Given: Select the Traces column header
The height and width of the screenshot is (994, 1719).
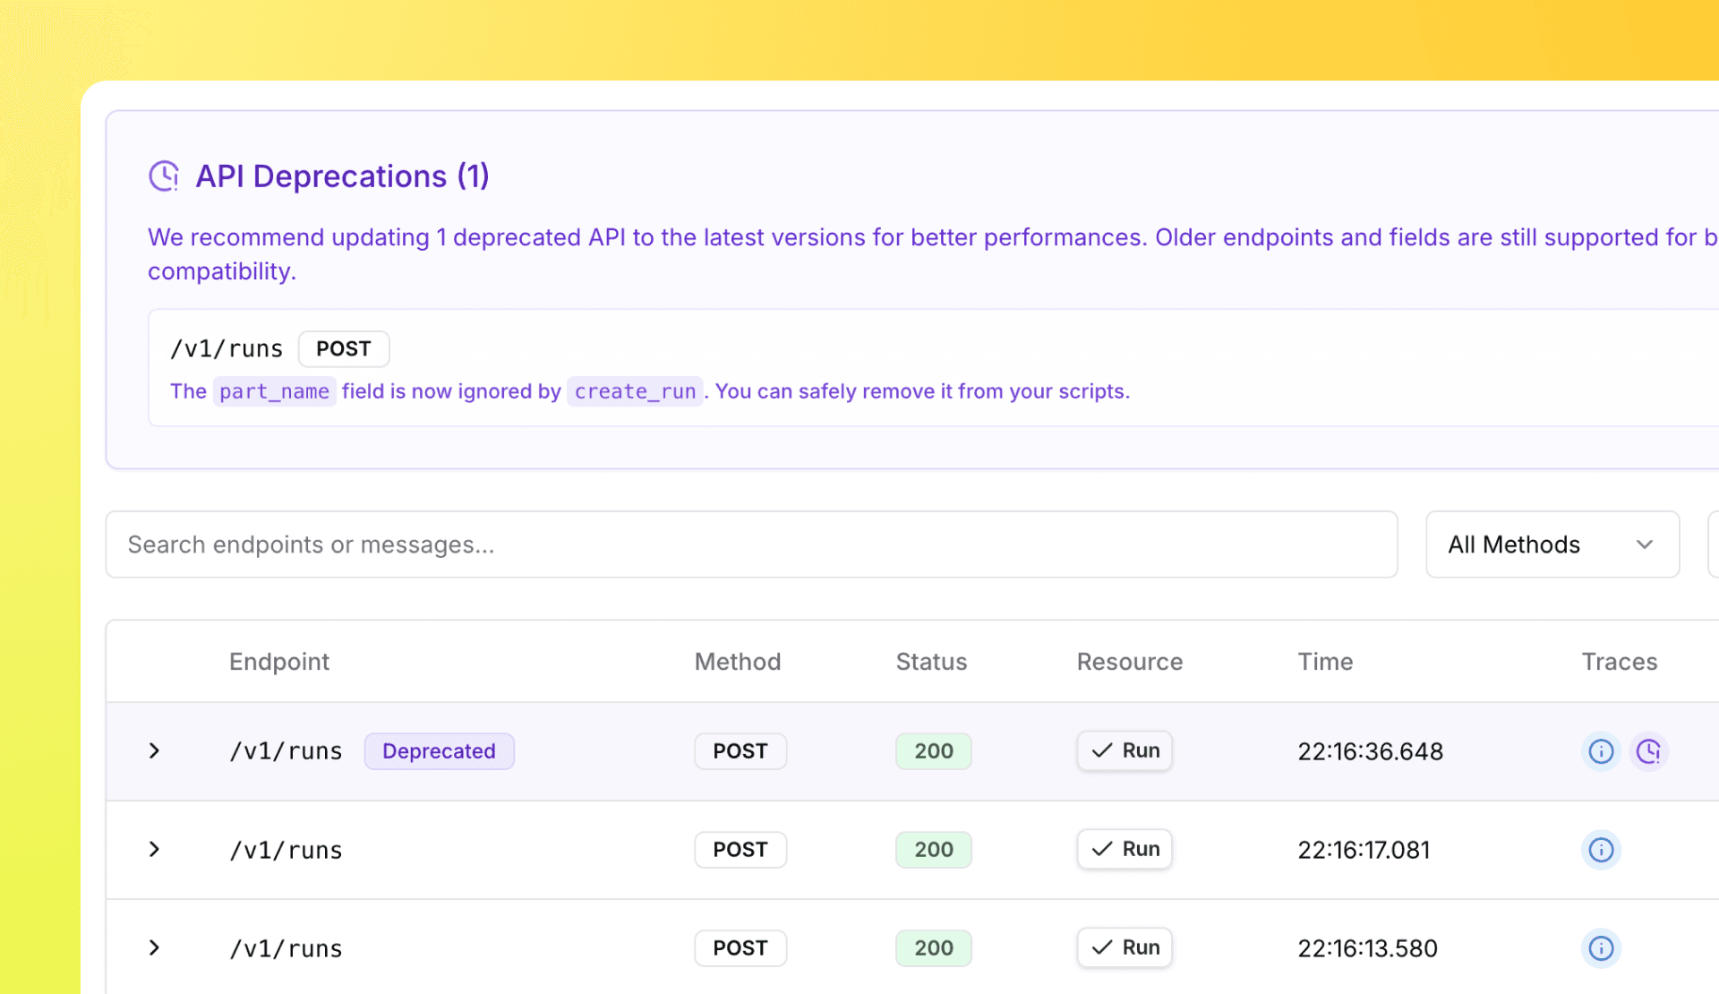Looking at the screenshot, I should (x=1619, y=661).
